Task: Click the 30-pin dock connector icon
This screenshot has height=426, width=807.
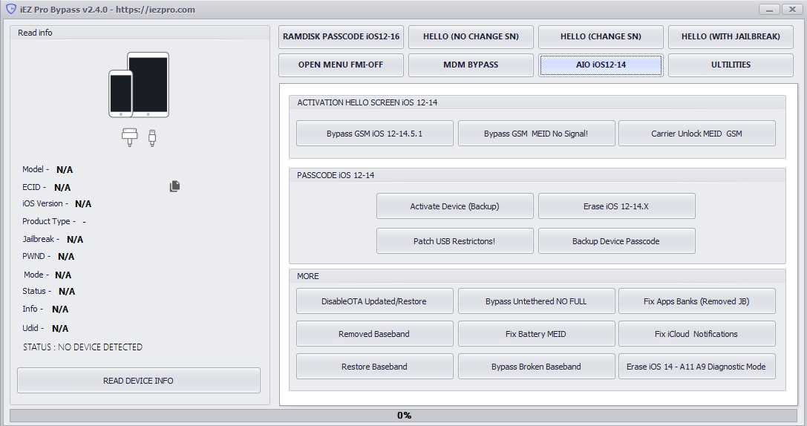Action: pos(130,137)
